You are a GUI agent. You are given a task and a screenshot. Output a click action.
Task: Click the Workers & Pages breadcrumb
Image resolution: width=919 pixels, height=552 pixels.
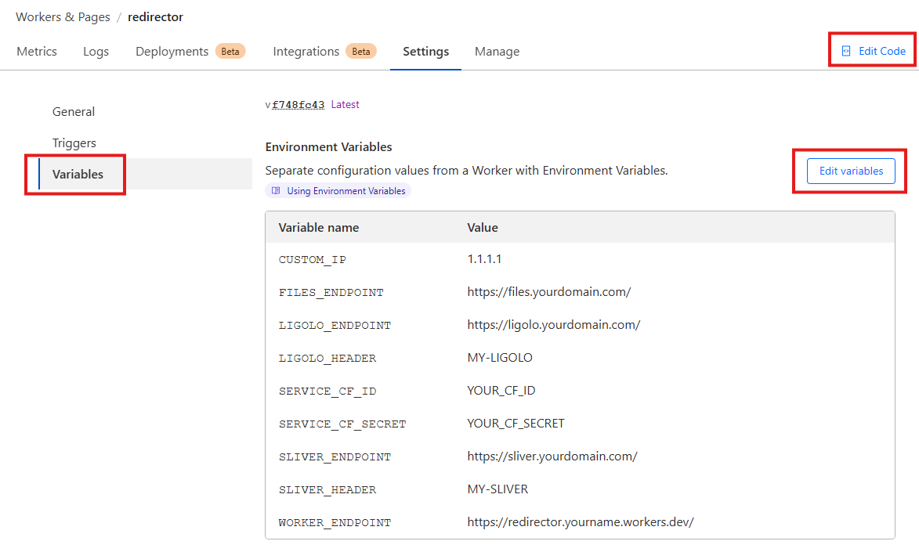[x=63, y=17]
